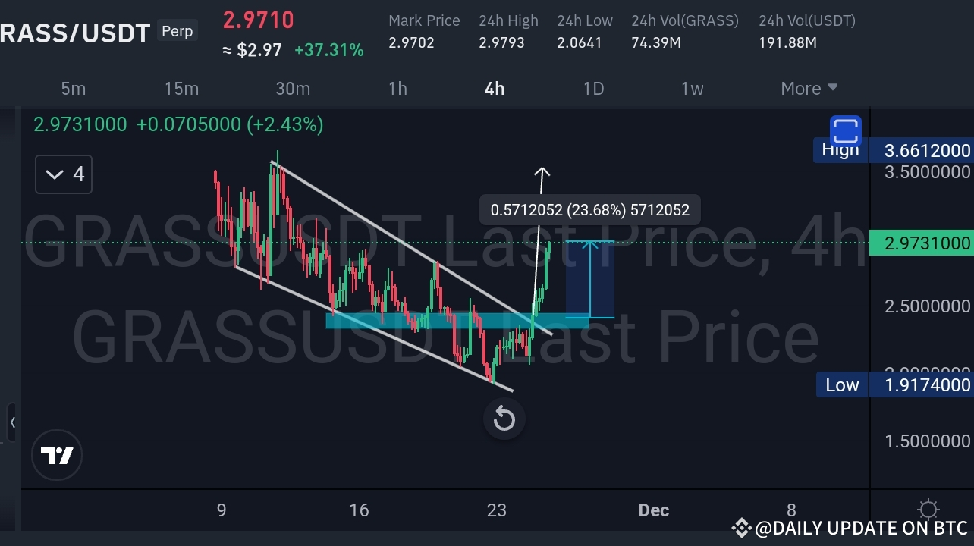Switch to the 1w timeframe
The height and width of the screenshot is (546, 974).
pos(692,89)
